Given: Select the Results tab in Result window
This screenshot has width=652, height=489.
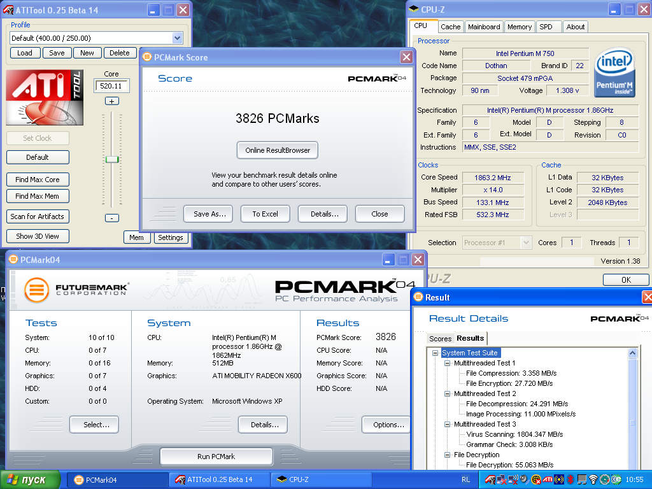Looking at the screenshot, I should coord(471,338).
